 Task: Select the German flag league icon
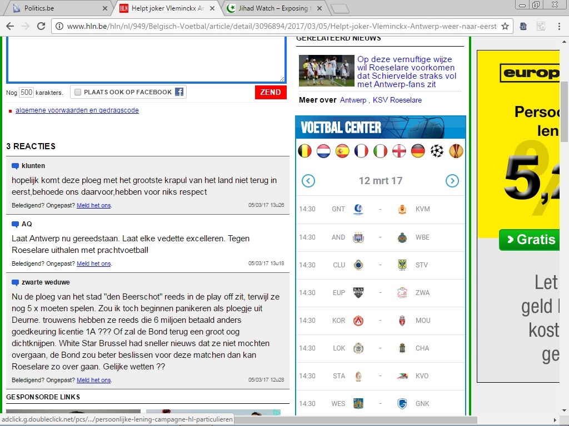(418, 151)
